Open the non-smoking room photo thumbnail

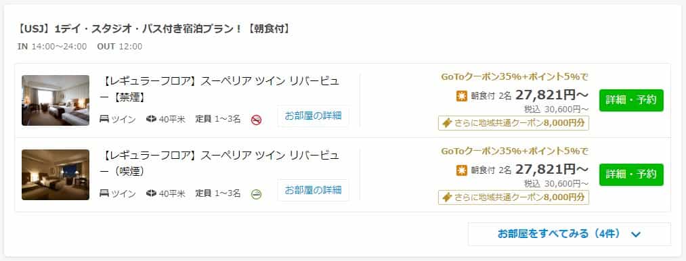tap(56, 101)
